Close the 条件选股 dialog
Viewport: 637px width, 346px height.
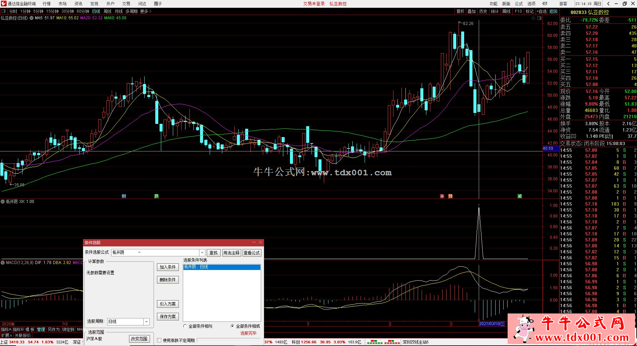(x=260, y=242)
